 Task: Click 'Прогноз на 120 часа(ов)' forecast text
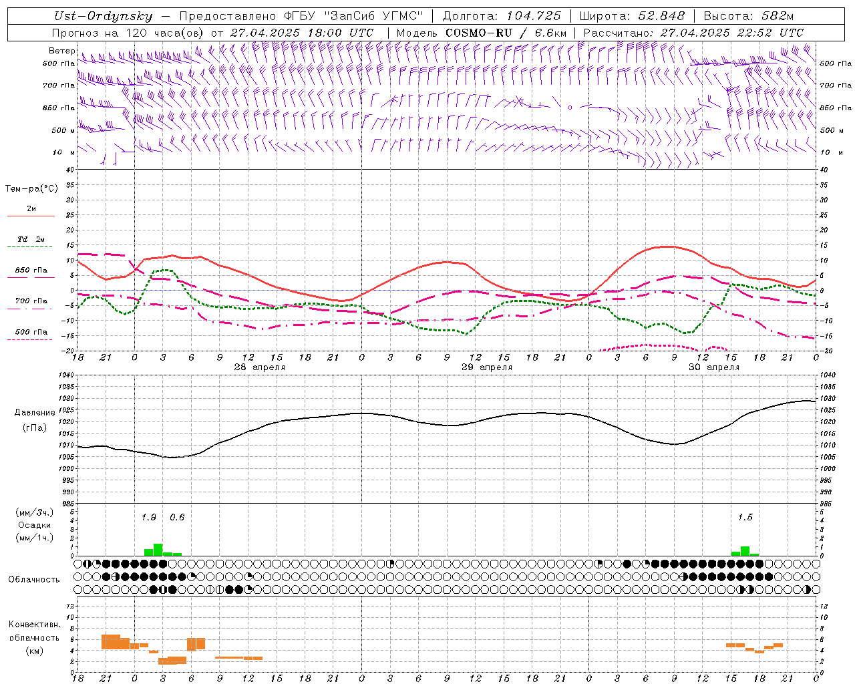coord(128,33)
